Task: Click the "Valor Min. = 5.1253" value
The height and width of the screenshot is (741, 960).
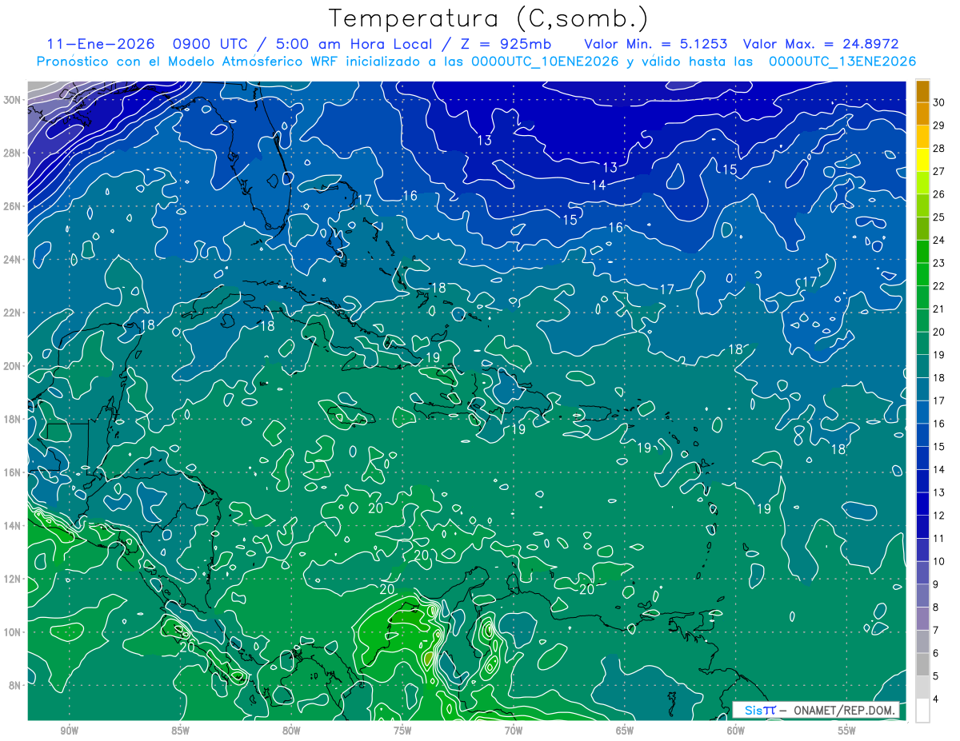Action: coord(657,44)
